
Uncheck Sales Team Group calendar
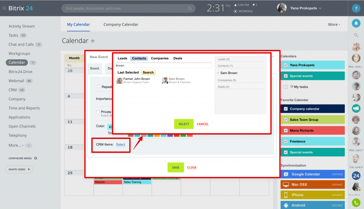pyautogui.click(x=286, y=119)
